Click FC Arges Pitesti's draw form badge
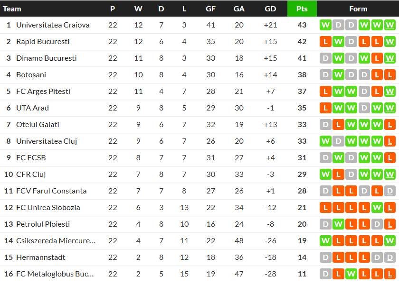The image size is (399, 285). click(364, 92)
